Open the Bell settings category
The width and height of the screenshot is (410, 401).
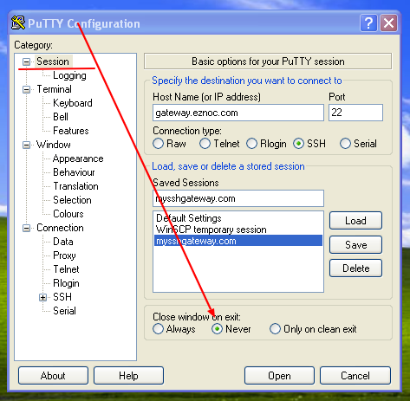tap(61, 117)
